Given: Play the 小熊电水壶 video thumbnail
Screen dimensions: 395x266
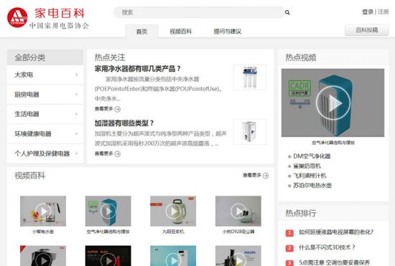Looking at the screenshot, I should (x=43, y=212).
